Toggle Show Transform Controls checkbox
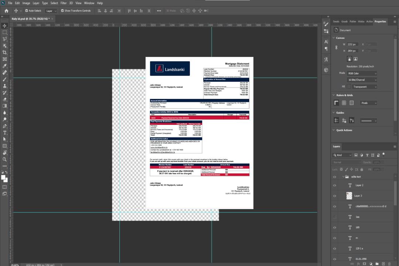 62,11
